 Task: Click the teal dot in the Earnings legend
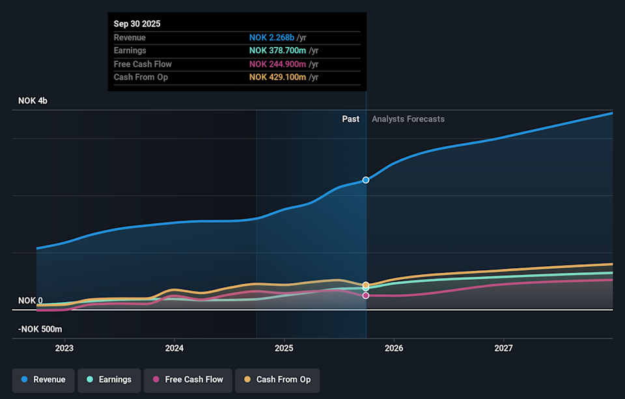point(89,379)
